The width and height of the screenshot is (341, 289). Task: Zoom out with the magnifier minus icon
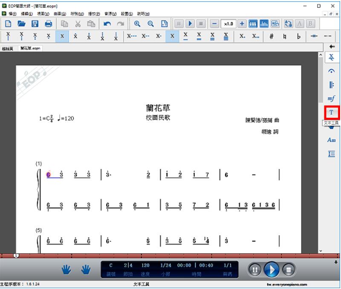(150, 23)
